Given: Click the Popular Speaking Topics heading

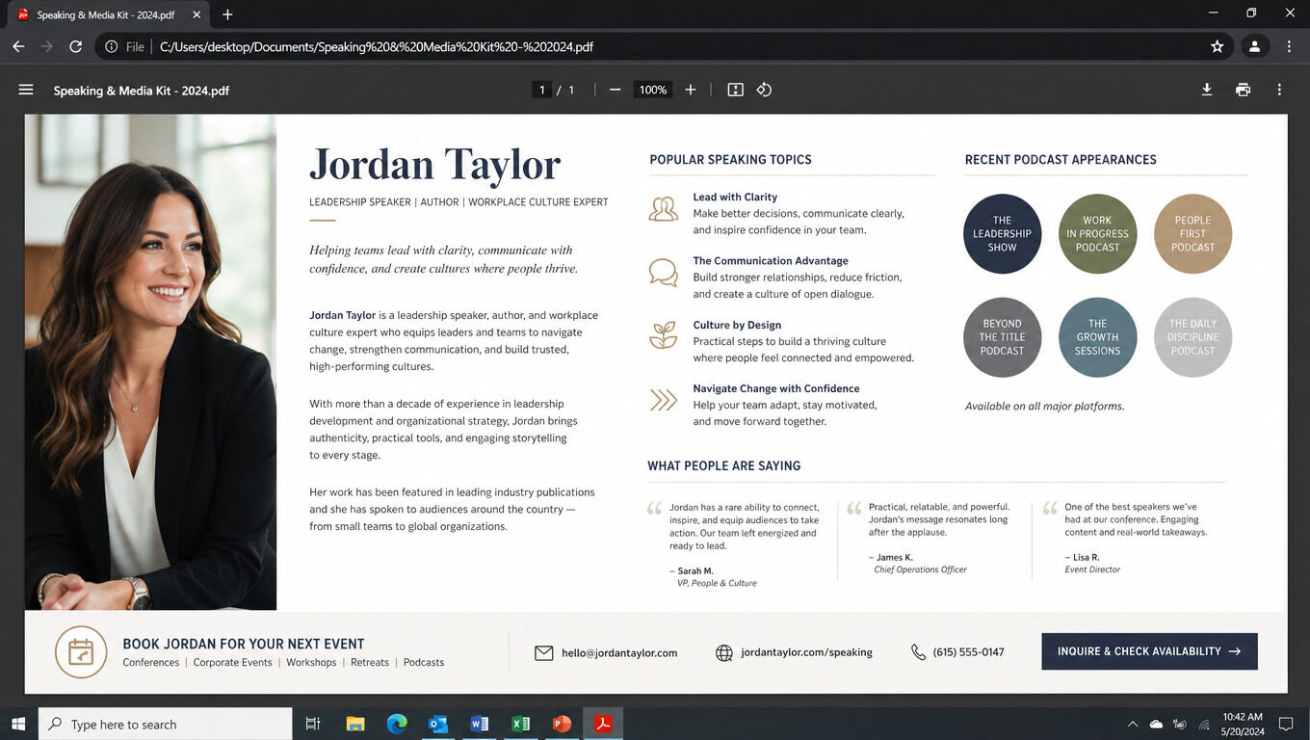Looking at the screenshot, I should coord(730,160).
